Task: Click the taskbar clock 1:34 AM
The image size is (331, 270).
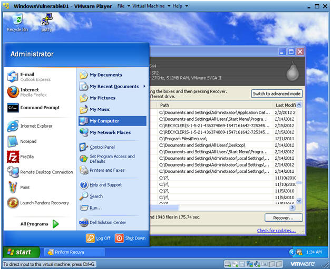Action: coord(314,252)
